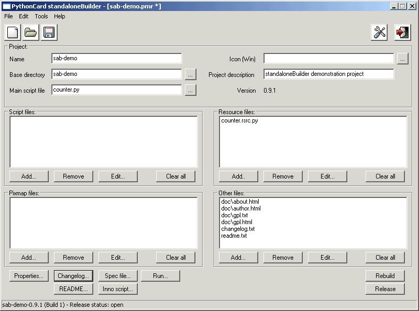Maximize the standaloneBuilder window

point(403,6)
